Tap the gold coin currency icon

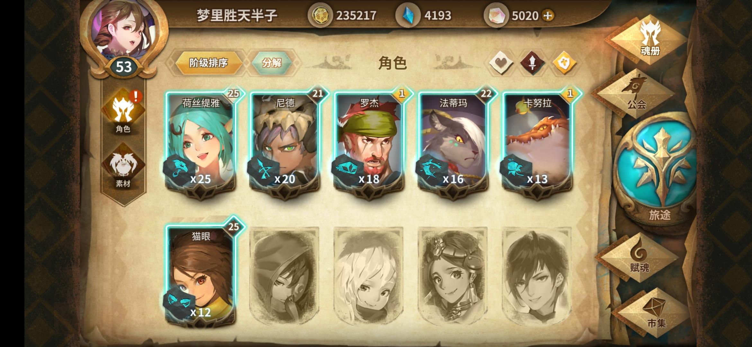tap(320, 15)
